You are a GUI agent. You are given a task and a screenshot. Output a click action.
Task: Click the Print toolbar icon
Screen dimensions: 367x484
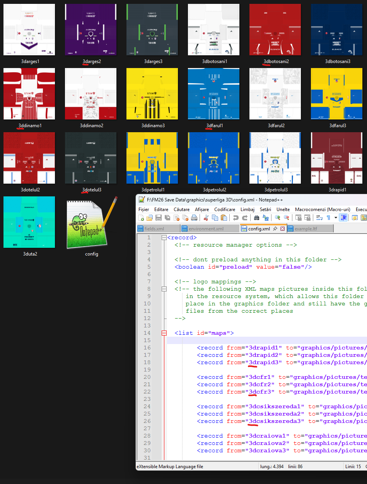click(x=194, y=218)
